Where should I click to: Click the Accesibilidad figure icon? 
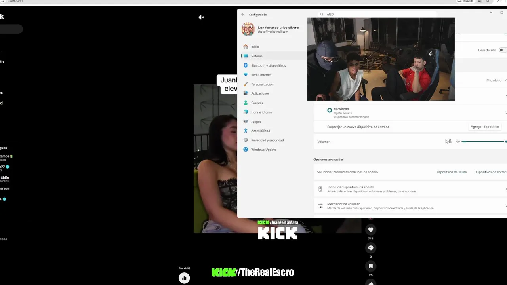(246, 131)
